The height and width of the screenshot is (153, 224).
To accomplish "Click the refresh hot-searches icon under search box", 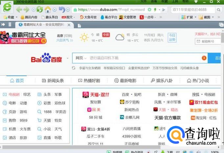I will point(74,68).
